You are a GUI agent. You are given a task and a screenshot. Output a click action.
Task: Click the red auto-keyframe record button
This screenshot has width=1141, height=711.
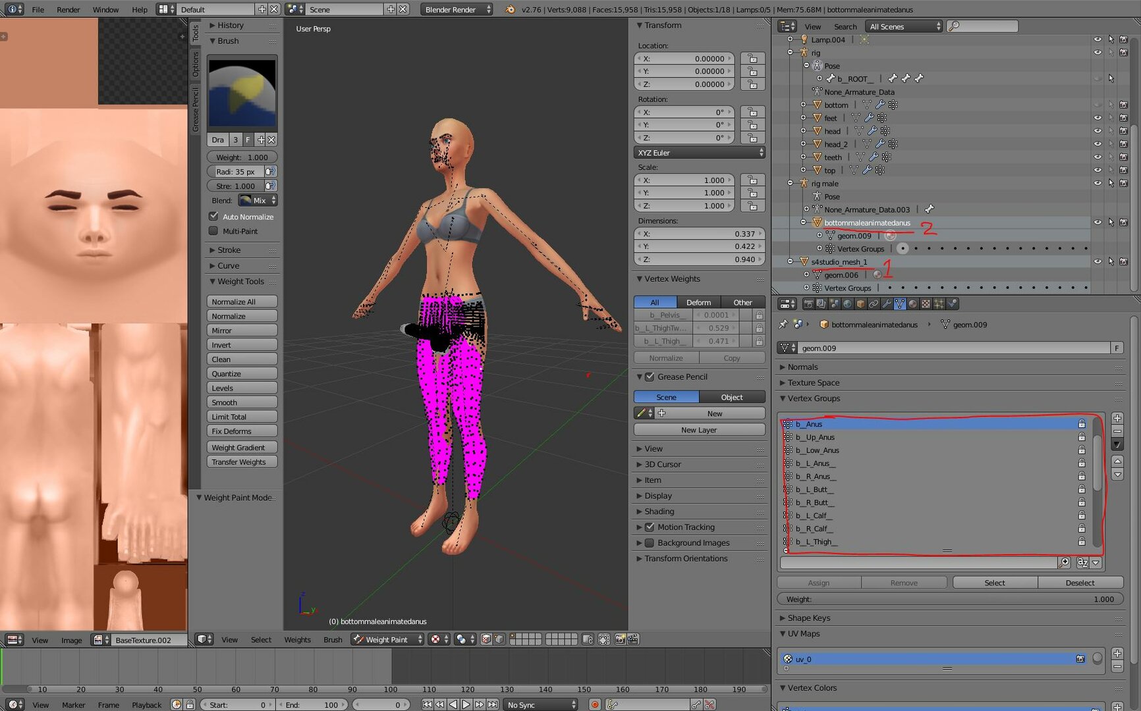pos(594,704)
